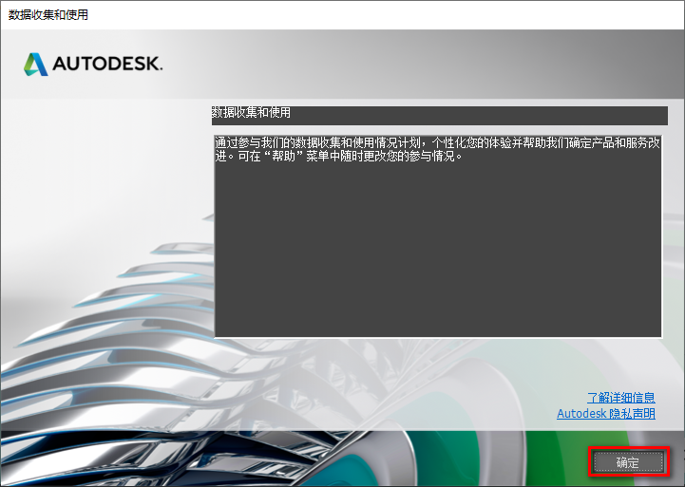Click the Autodesk triangular logo icon

coord(36,64)
